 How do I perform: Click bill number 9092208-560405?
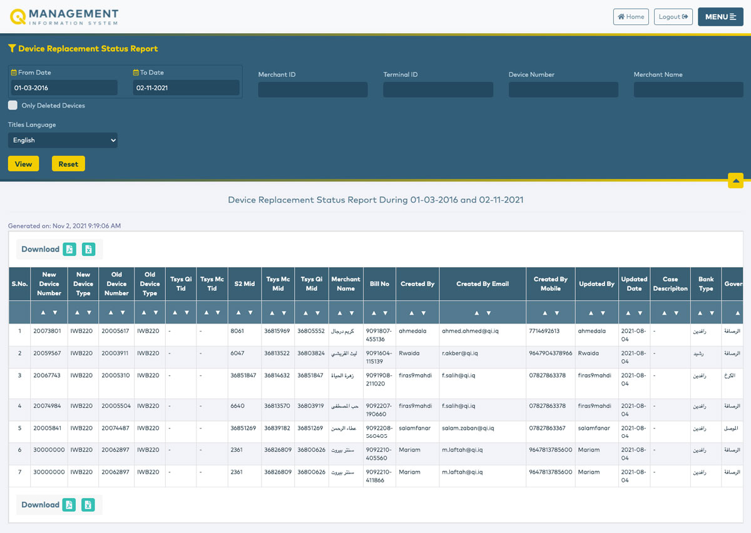tap(379, 432)
